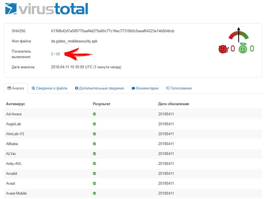Image resolution: width=266 pixels, height=199 pixels.
Task: Click the update date 20180411 for AegisLab
Action: tap(166, 124)
